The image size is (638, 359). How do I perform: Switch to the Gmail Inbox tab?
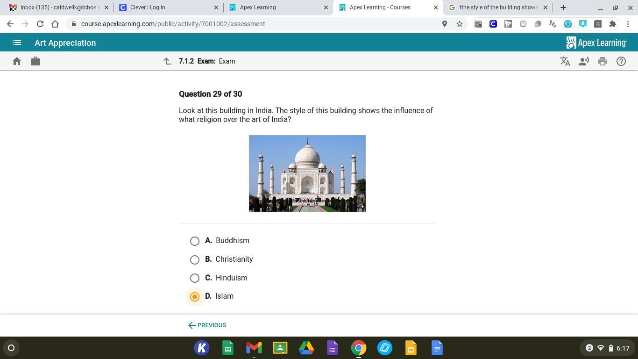[56, 7]
